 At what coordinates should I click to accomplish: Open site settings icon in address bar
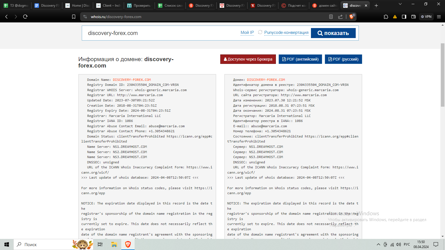coord(85,17)
